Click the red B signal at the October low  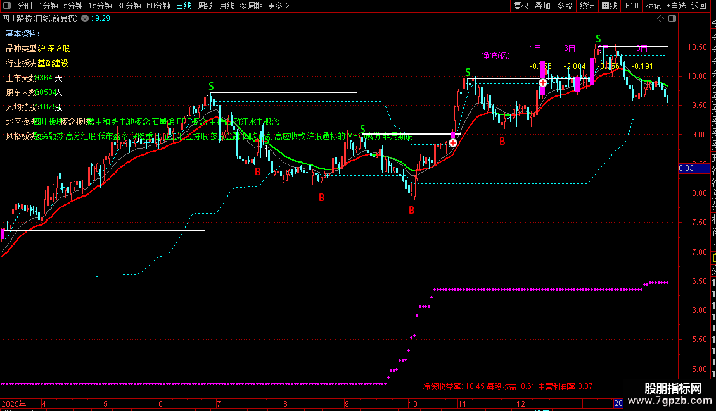(411, 210)
